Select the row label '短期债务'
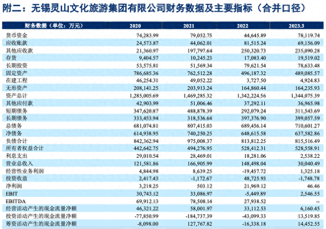Viewport: 326px width, 229px height. pos(16,111)
